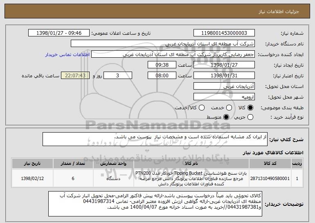The height and width of the screenshot is (223, 315).
Task: Click the واحد شمارش column header
Action: 113,164
